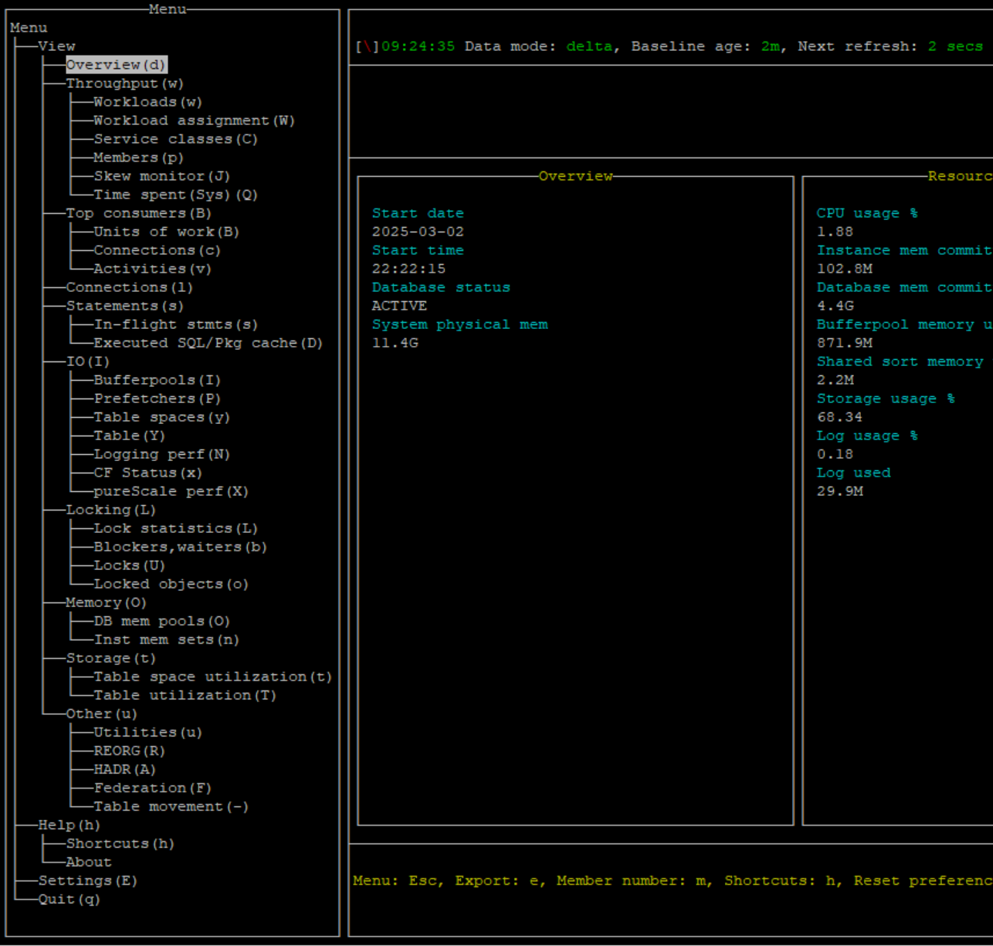Image resolution: width=993 pixels, height=946 pixels.
Task: Open Skew monitor (J)
Action: [x=162, y=176]
